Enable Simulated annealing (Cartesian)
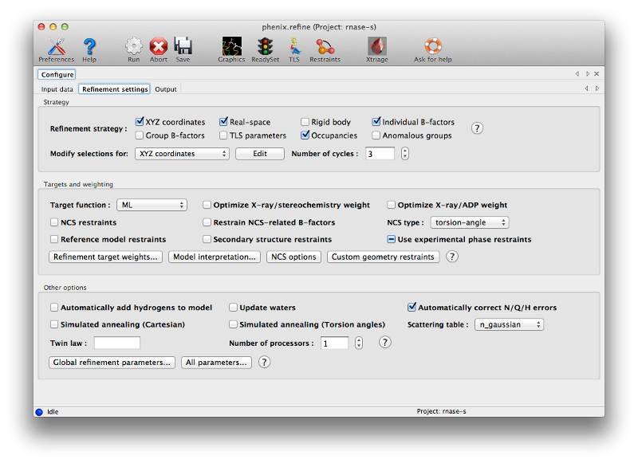This screenshot has width=638, height=463. [54, 324]
